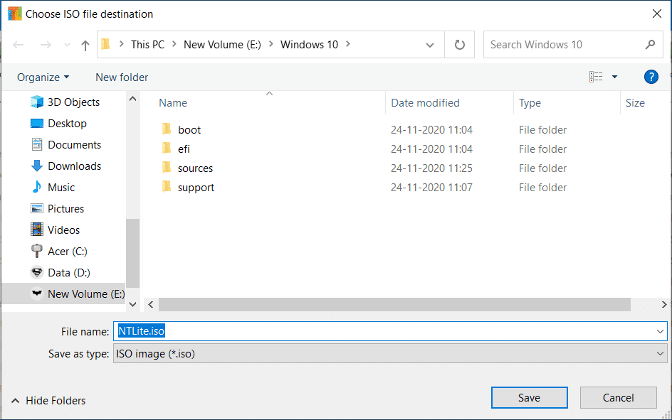Select Downloads in navigation pane
Screen dimensions: 672x420
pos(75,166)
